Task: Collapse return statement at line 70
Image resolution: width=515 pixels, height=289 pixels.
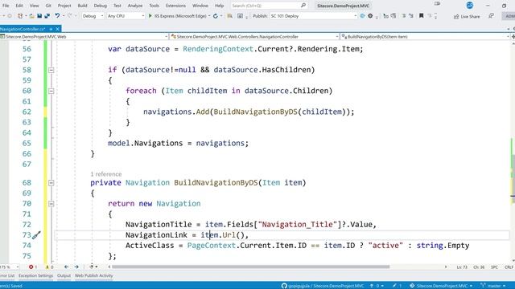Action: pos(51,203)
